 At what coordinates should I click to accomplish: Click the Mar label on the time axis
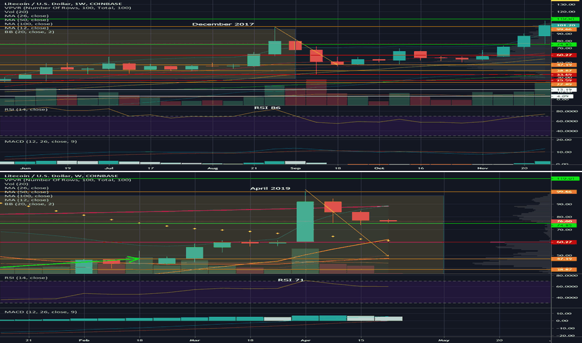coord(195,340)
